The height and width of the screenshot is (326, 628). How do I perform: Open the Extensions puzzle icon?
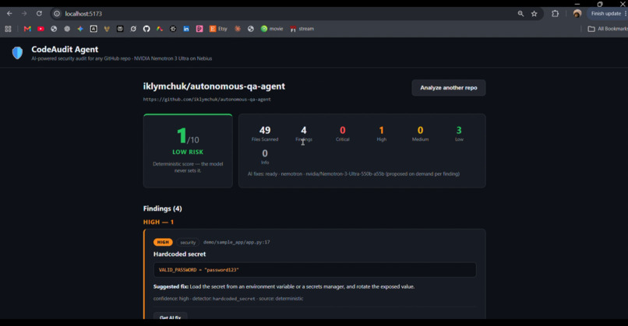pyautogui.click(x=555, y=13)
